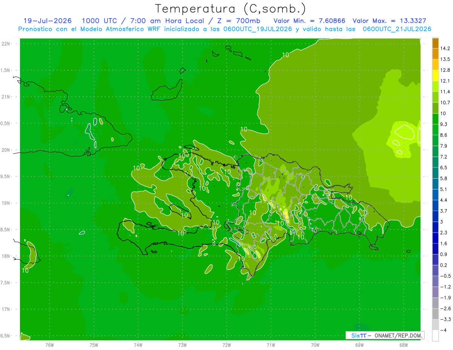This screenshot has width=453, height=350.
Task: Click the "72W" longitude label
Action: (226, 345)
